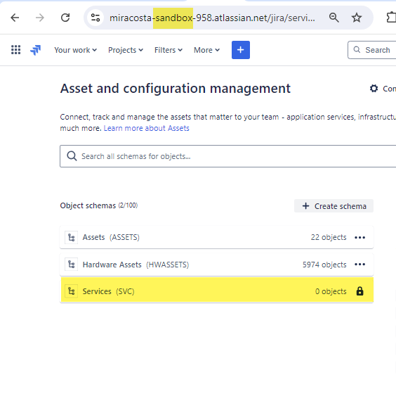396x394 pixels.
Task: Open the more actions menu for Hardware Assets
Action: tap(360, 265)
